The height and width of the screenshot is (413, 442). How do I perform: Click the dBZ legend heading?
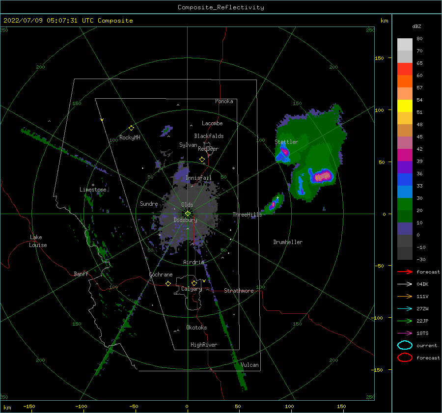tap(416, 26)
